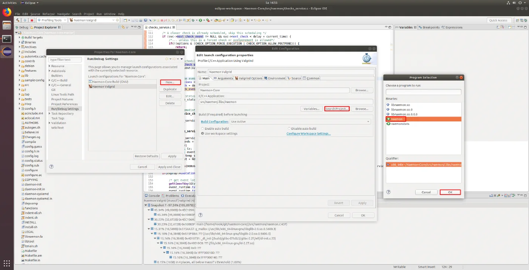Viewport: 529px width, 270px height.
Task: Open the Naemon Valgrid launch configuration dropdown
Action: click(113, 20)
